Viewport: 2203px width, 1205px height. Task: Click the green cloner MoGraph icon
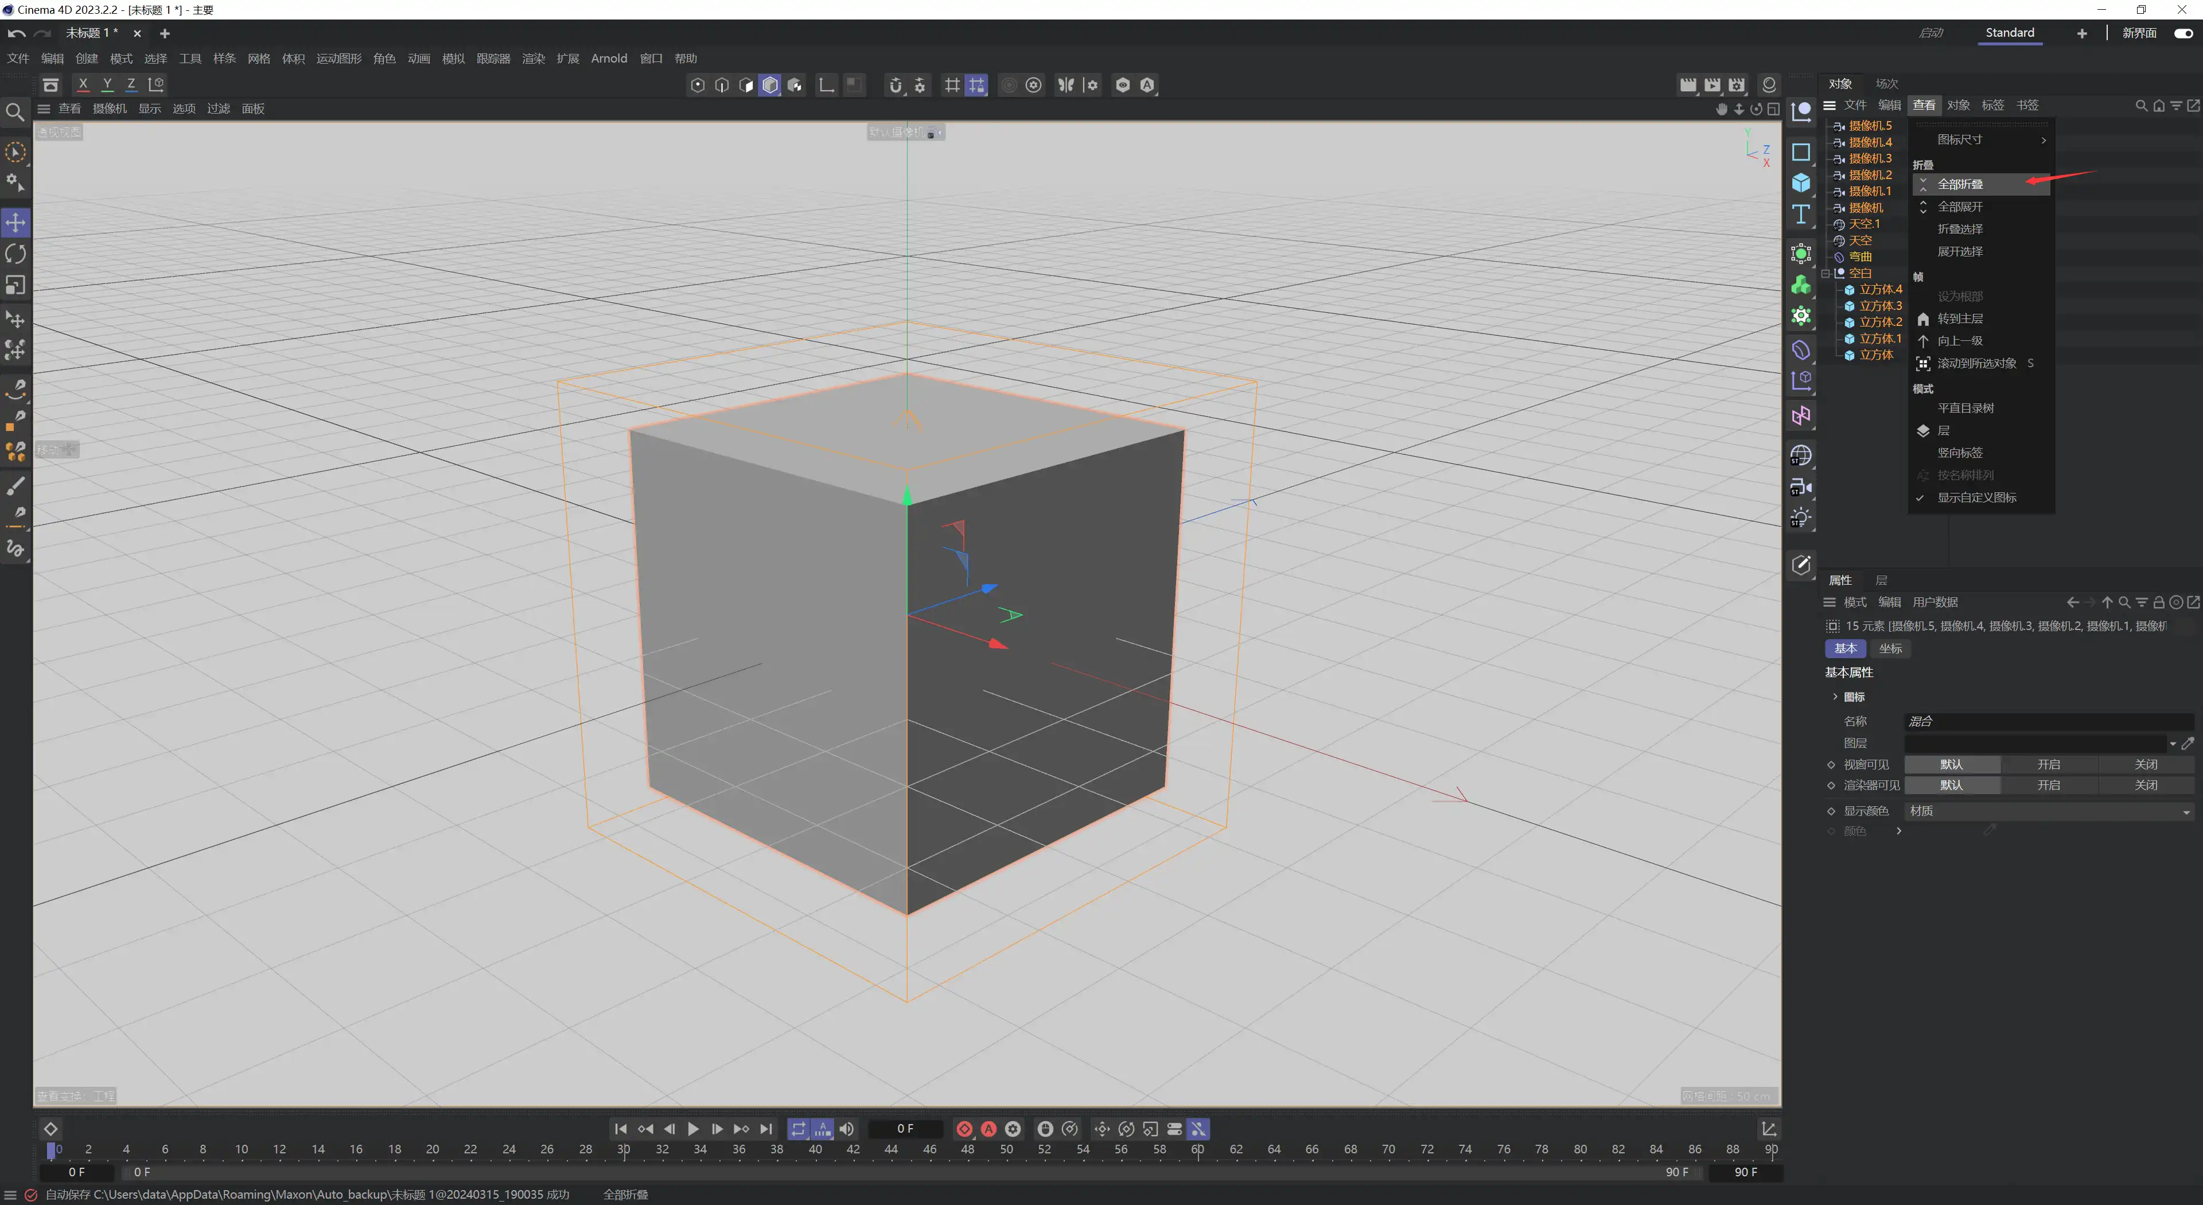click(1801, 285)
